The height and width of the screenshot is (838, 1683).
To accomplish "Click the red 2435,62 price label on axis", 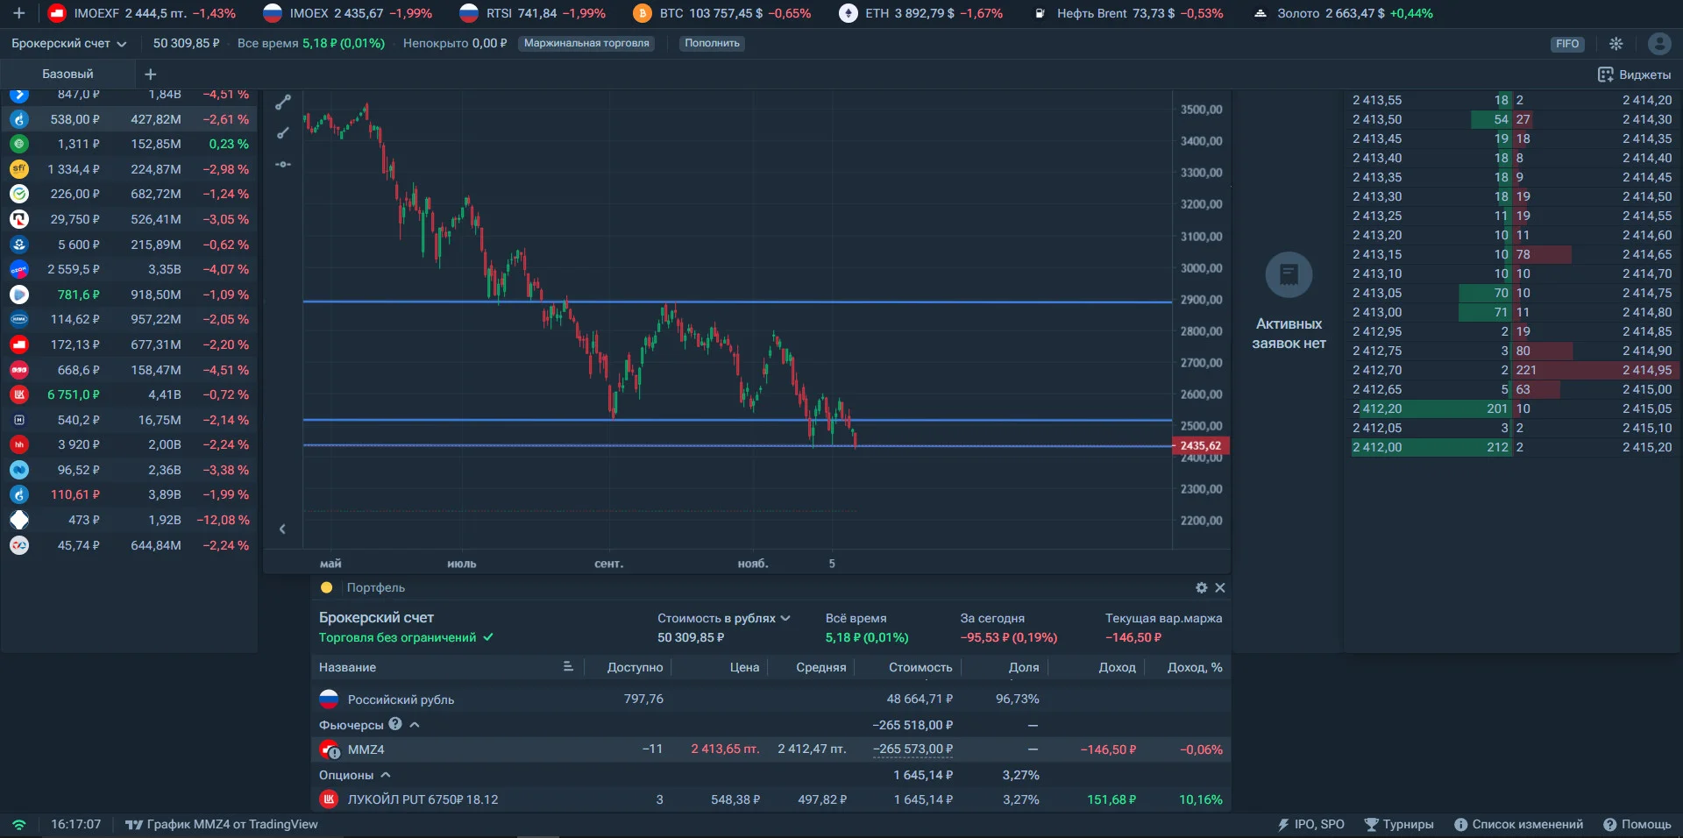I will (1200, 445).
